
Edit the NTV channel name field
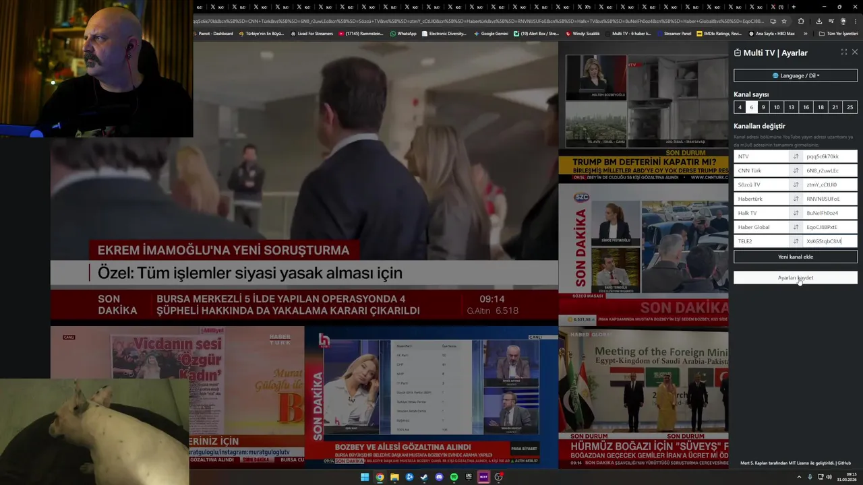click(762, 156)
